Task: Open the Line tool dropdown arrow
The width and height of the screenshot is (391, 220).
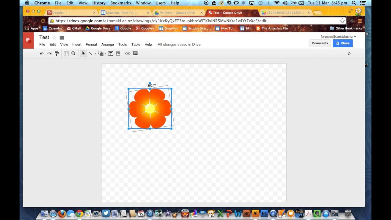Action: click(x=95, y=54)
